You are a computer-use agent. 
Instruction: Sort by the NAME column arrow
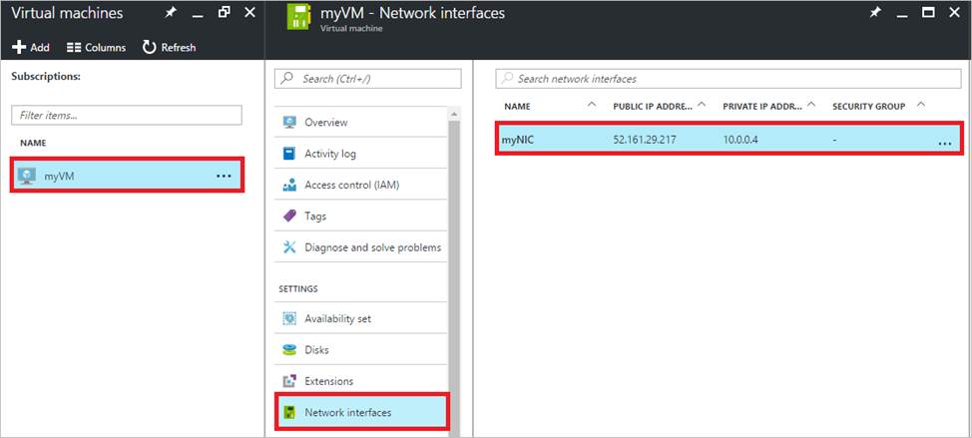(x=592, y=106)
